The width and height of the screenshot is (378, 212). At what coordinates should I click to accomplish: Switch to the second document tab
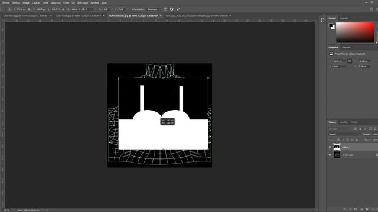point(79,16)
